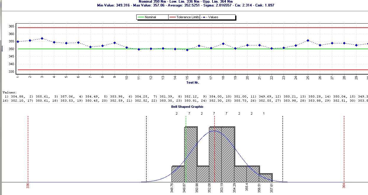This screenshot has width=368, height=195.
Task: Click the header statistics text with Cmk value
Action: [x=186, y=5]
